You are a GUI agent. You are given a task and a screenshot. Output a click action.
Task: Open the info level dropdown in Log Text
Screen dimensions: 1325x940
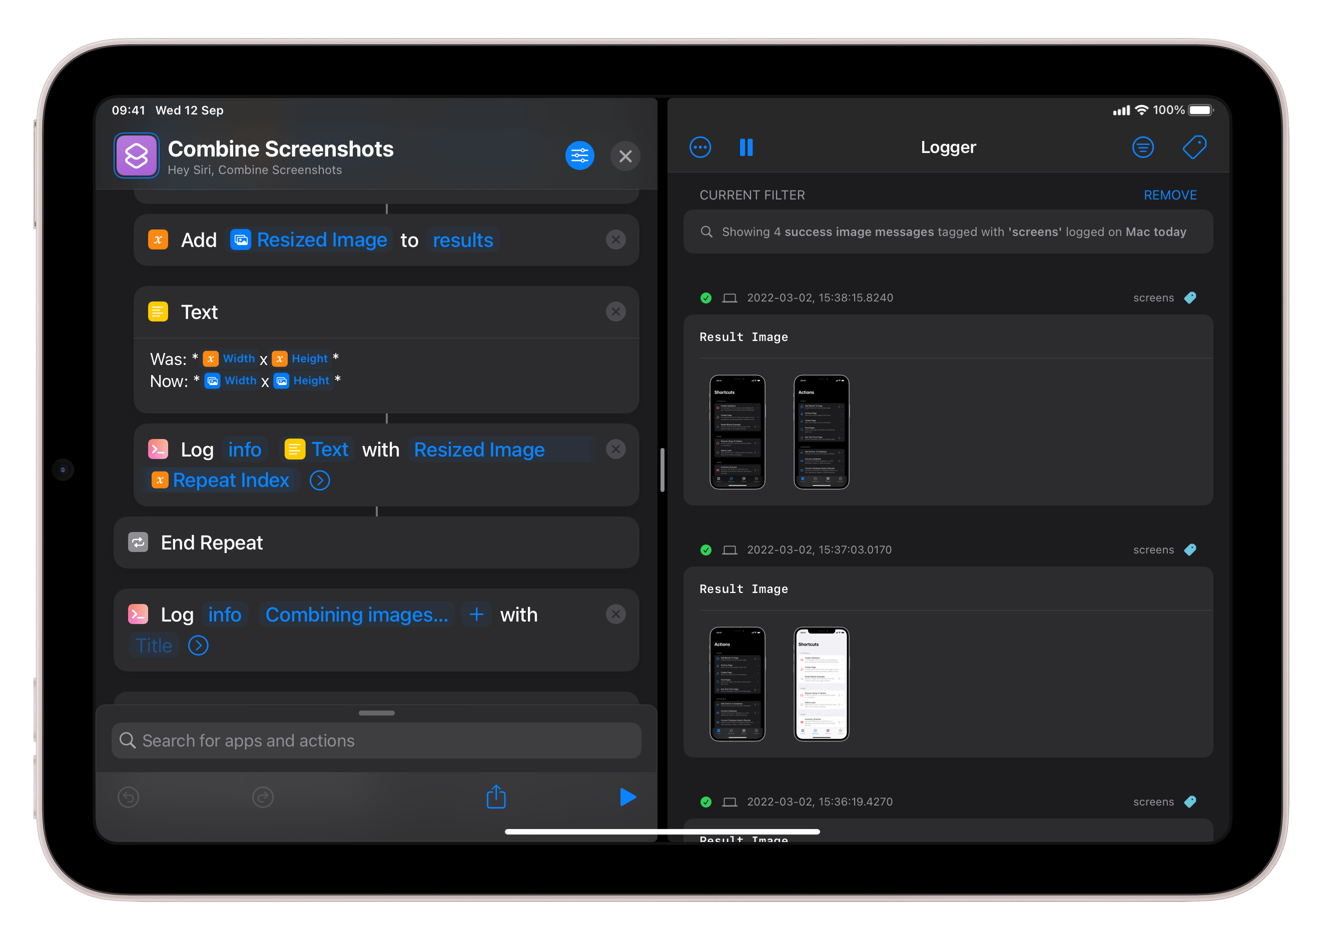244,449
